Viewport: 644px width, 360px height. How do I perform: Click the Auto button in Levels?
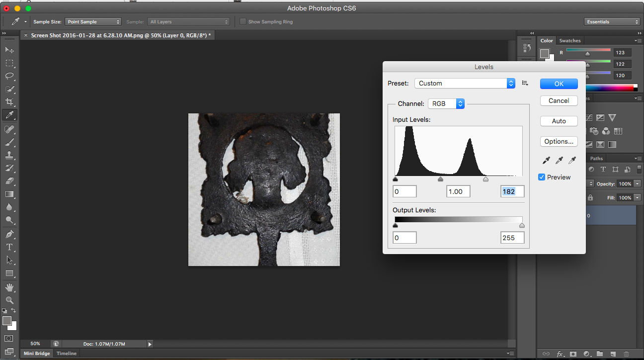point(559,121)
